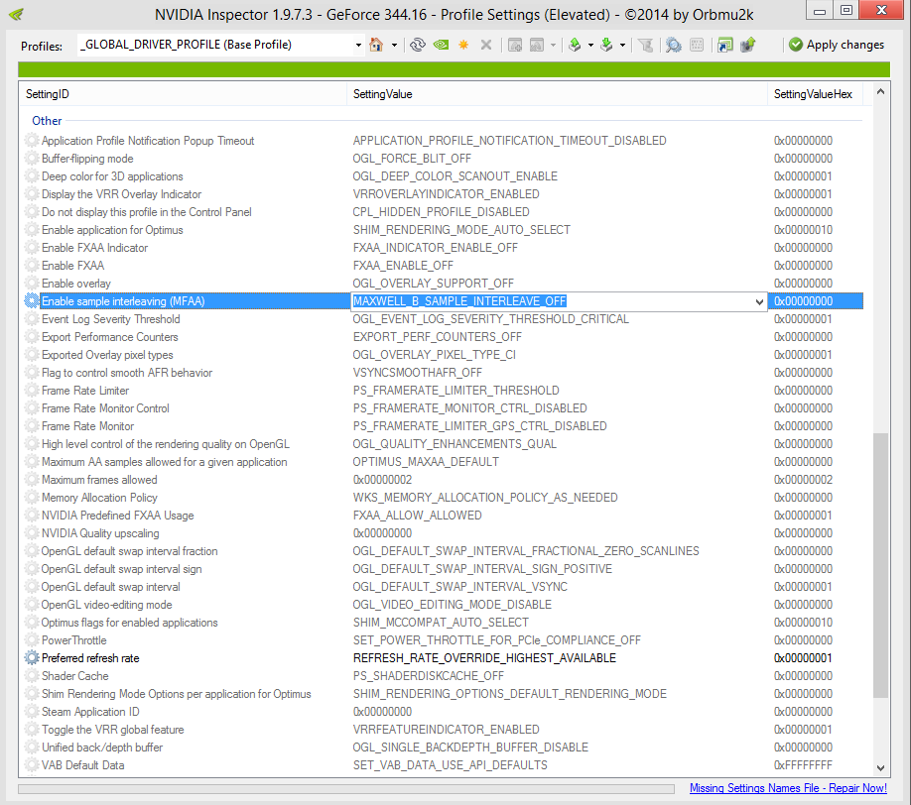Click OPTIMUS_MAXAA_DEFAULT value
The image size is (911, 805).
[426, 462]
